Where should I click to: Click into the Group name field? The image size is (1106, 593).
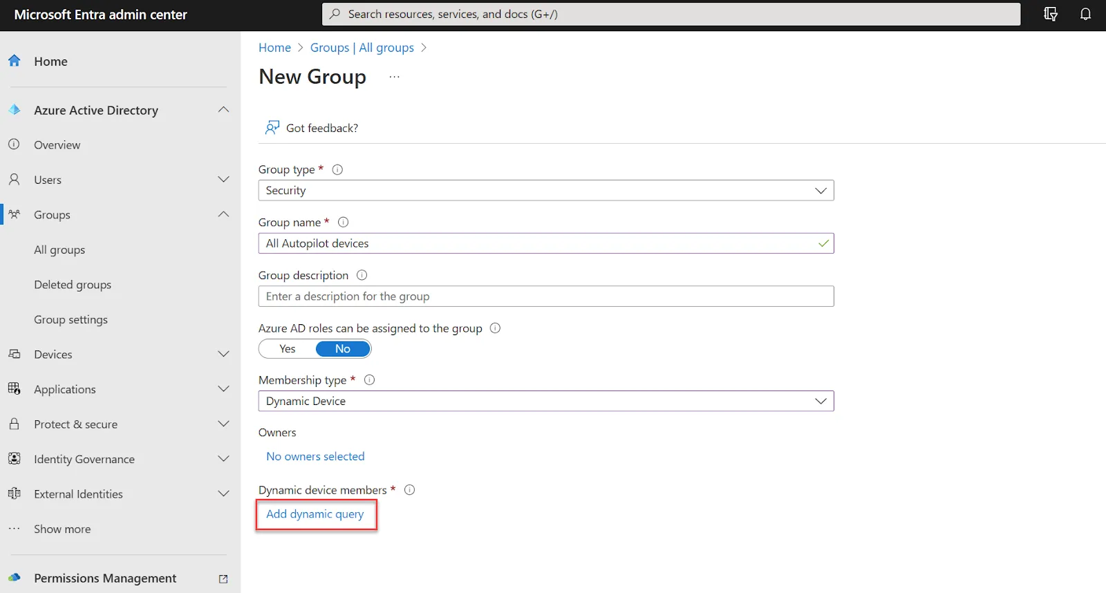coord(546,243)
